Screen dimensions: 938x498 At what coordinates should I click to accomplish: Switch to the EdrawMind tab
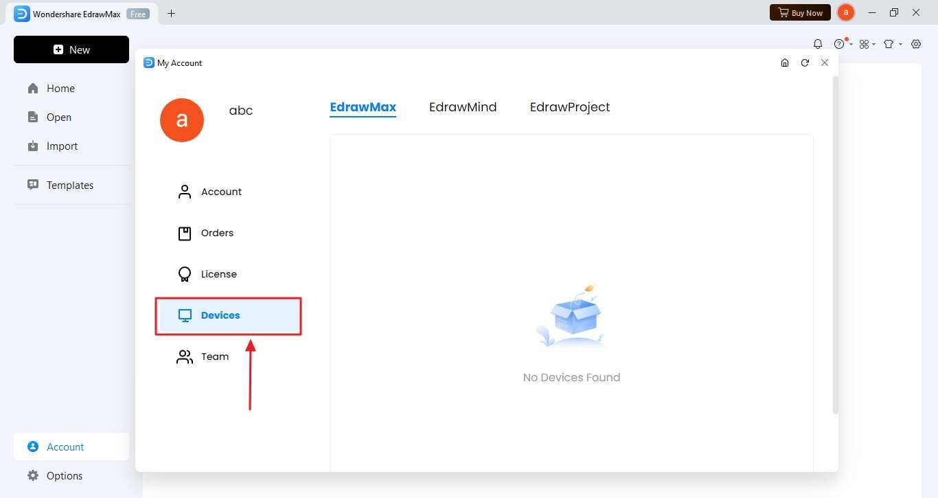click(x=463, y=107)
